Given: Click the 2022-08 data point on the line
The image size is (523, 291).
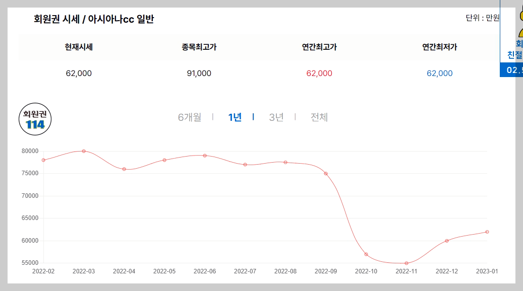Looking at the screenshot, I should point(285,163).
